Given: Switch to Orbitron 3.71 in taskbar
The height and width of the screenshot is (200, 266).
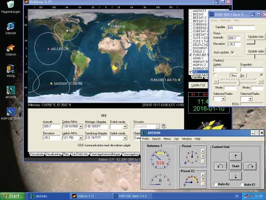Looking at the screenshot, I should click(x=90, y=196).
